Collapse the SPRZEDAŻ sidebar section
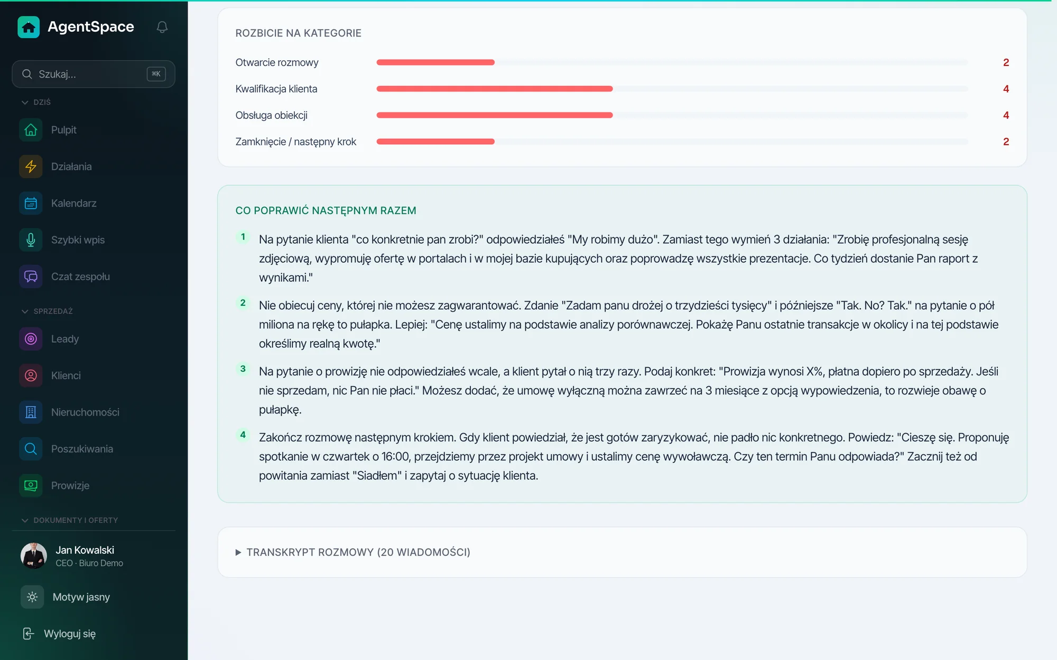 click(47, 311)
